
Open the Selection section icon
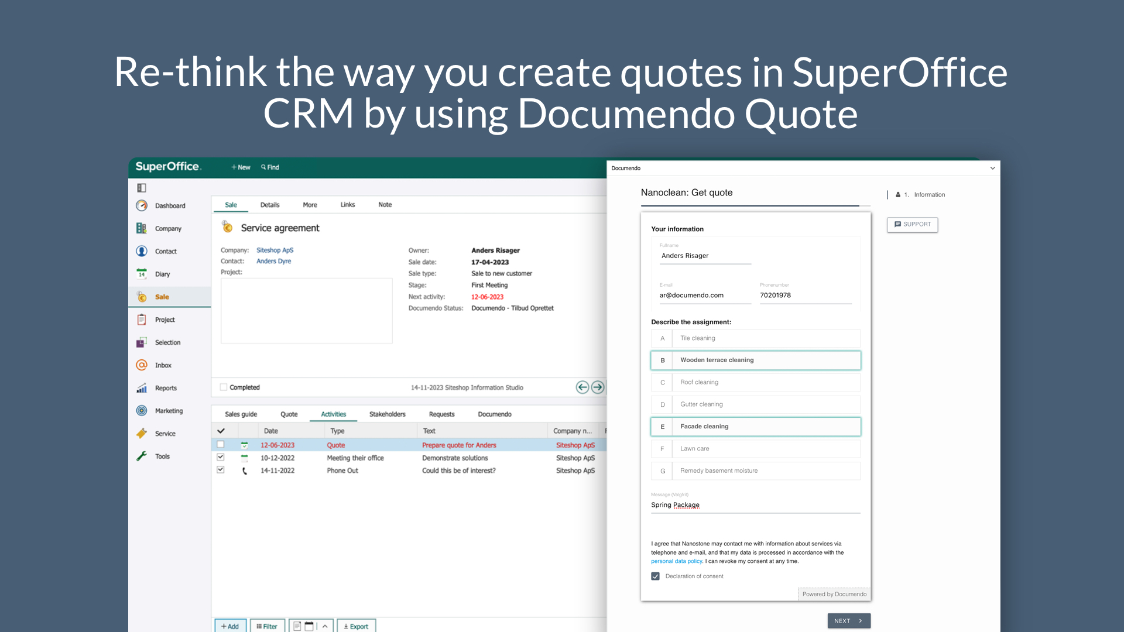tap(142, 342)
